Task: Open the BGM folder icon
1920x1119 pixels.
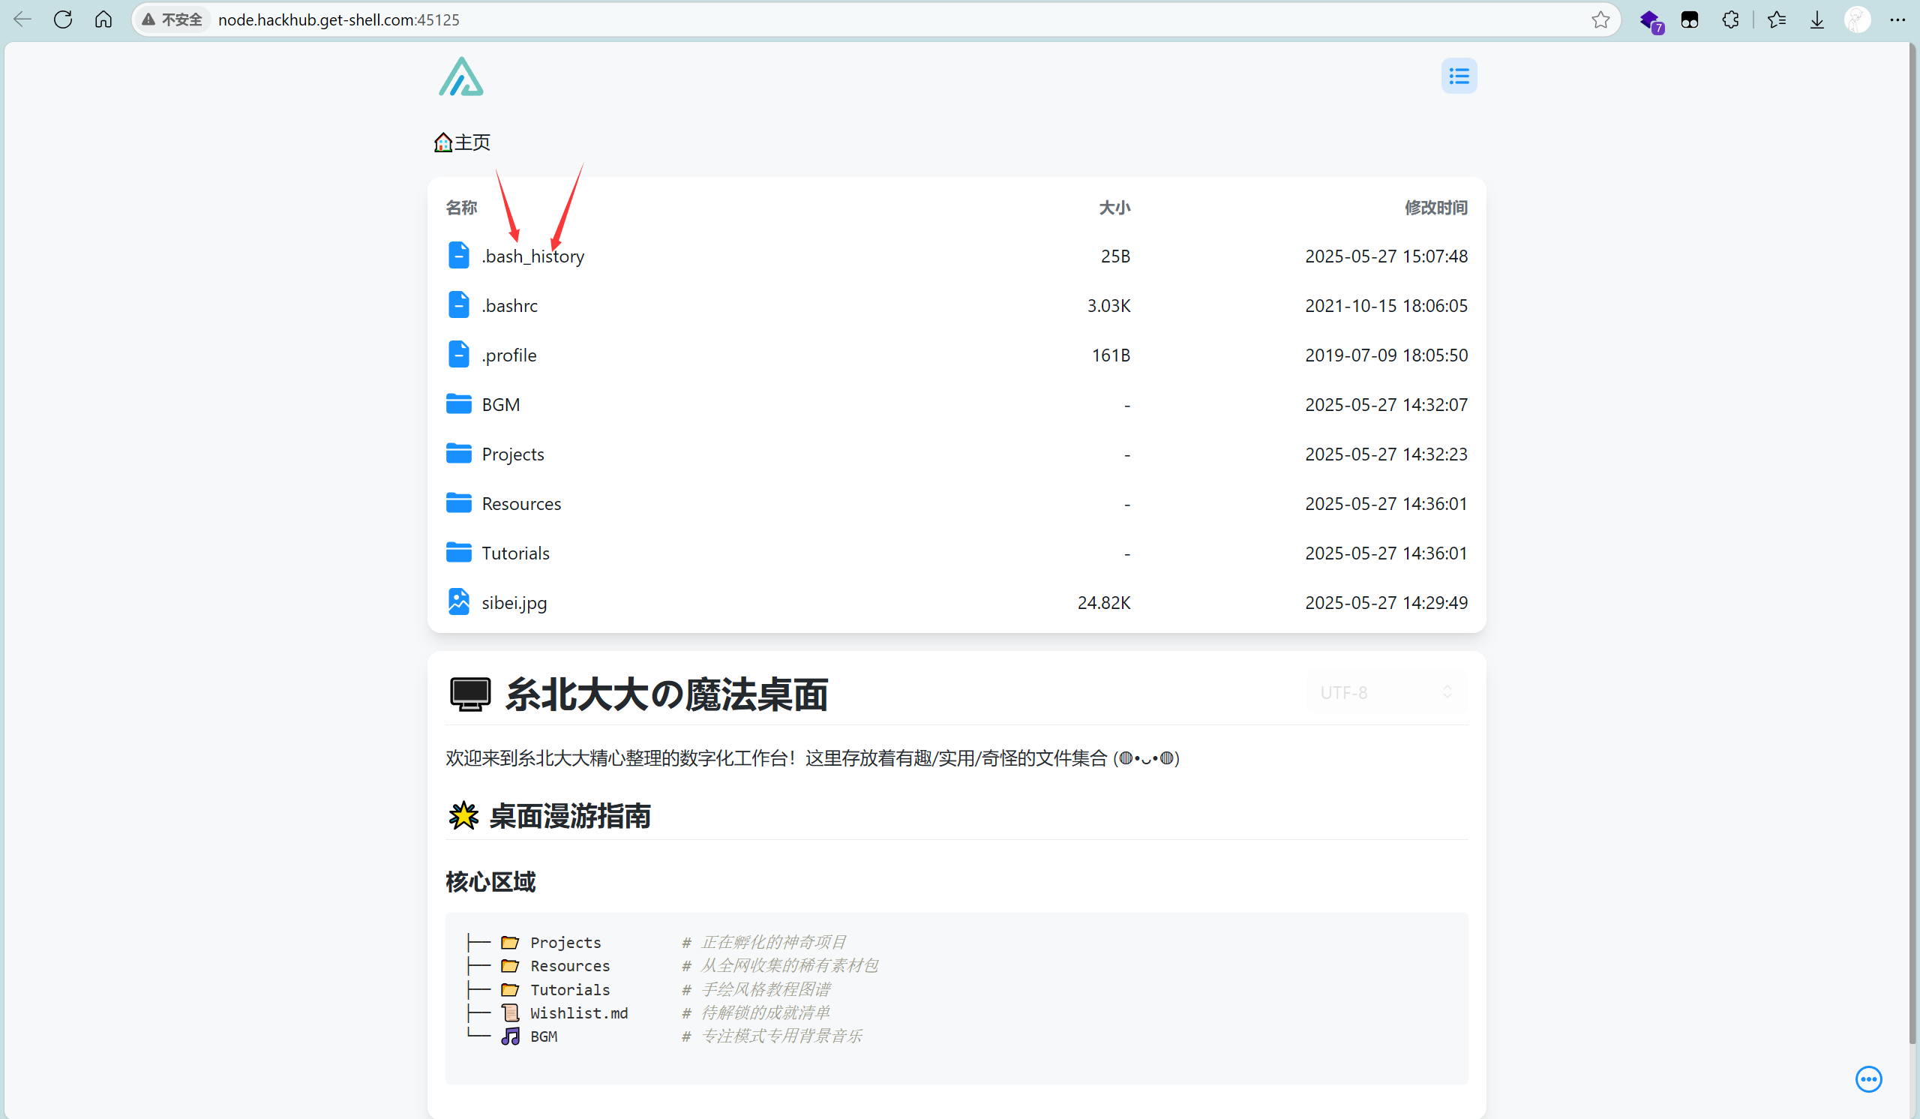Action: 458,403
